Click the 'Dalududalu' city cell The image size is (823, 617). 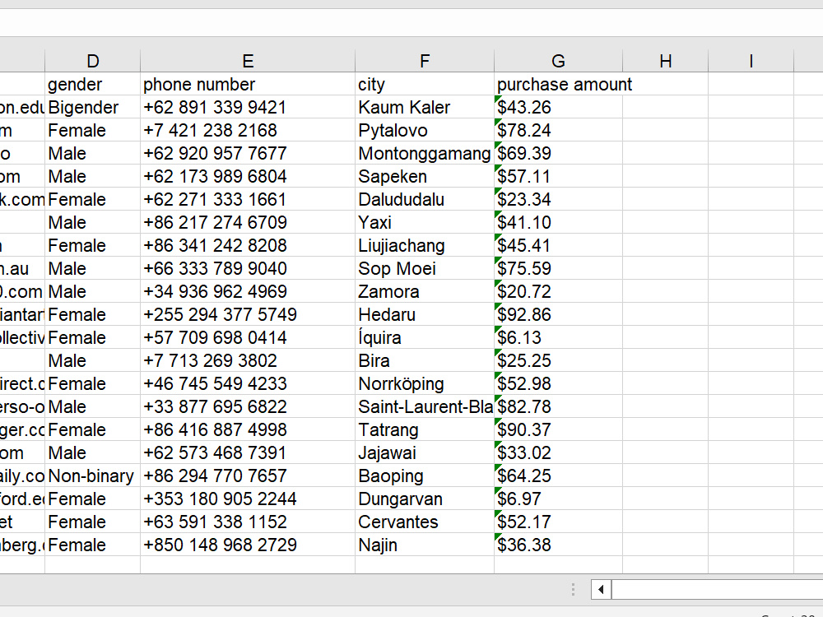[x=425, y=199]
